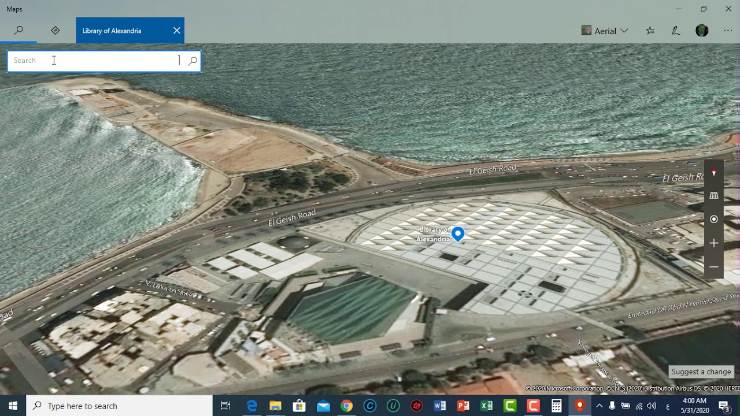This screenshot has height=416, width=740.
Task: Open the Action Center notifications icon
Action: click(724, 406)
